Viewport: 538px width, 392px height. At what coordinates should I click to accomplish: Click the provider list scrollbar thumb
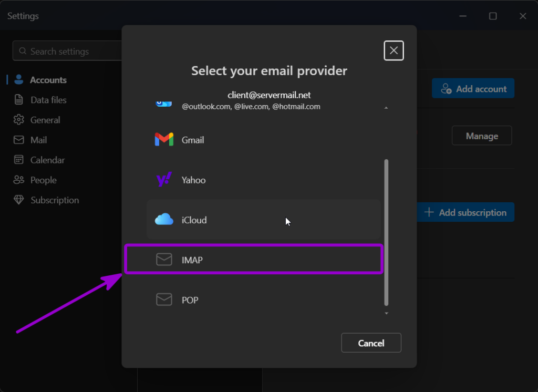click(386, 232)
